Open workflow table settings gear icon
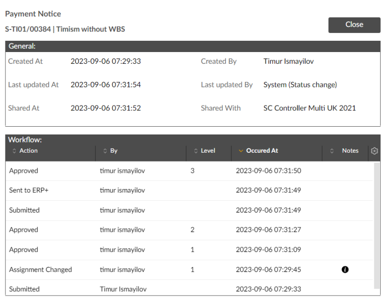391x301 pixels. (374, 151)
